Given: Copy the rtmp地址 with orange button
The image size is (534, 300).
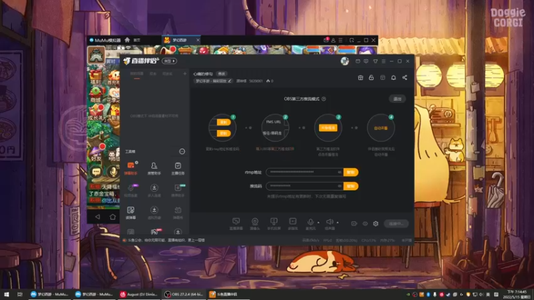Looking at the screenshot, I should click(351, 172).
